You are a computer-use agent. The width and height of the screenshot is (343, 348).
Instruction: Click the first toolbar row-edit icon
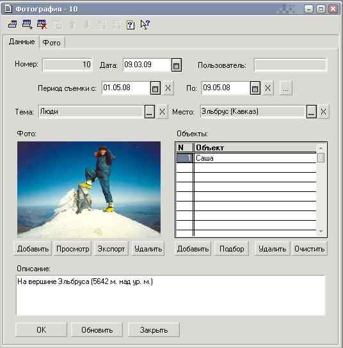(x=12, y=24)
